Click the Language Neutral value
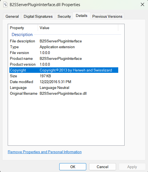This screenshot has height=172, width=148. [55, 88]
